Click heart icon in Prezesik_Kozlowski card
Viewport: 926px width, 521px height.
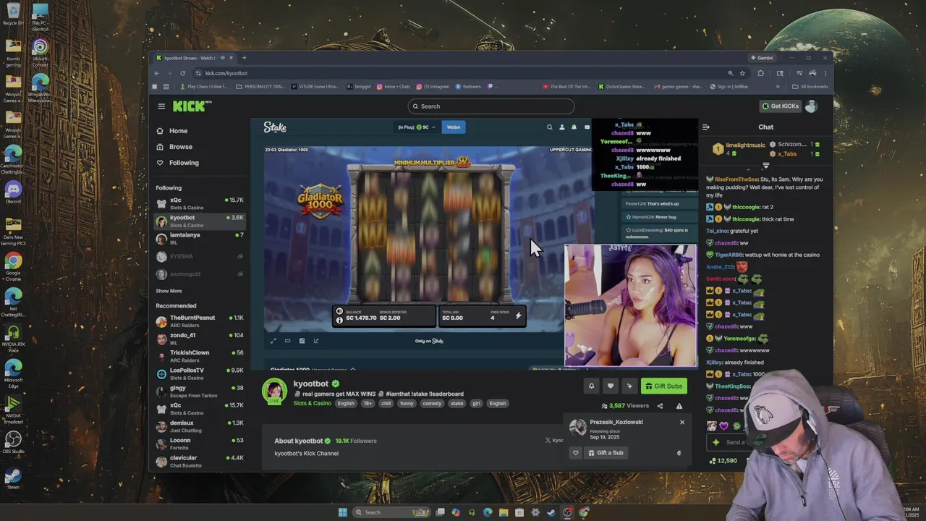point(576,453)
